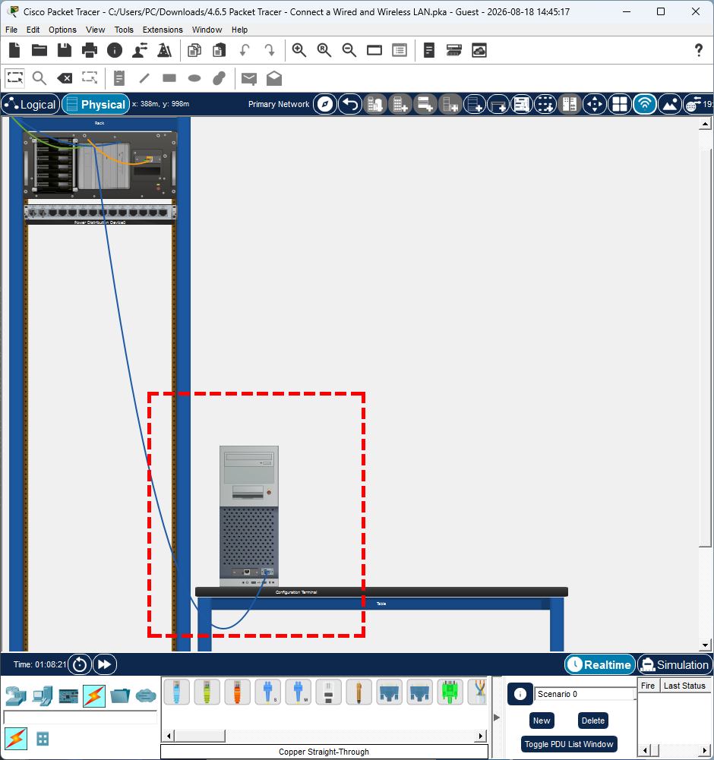Pick the fiber cable marked S
Screen dimensions: 714x760
[x=267, y=692]
